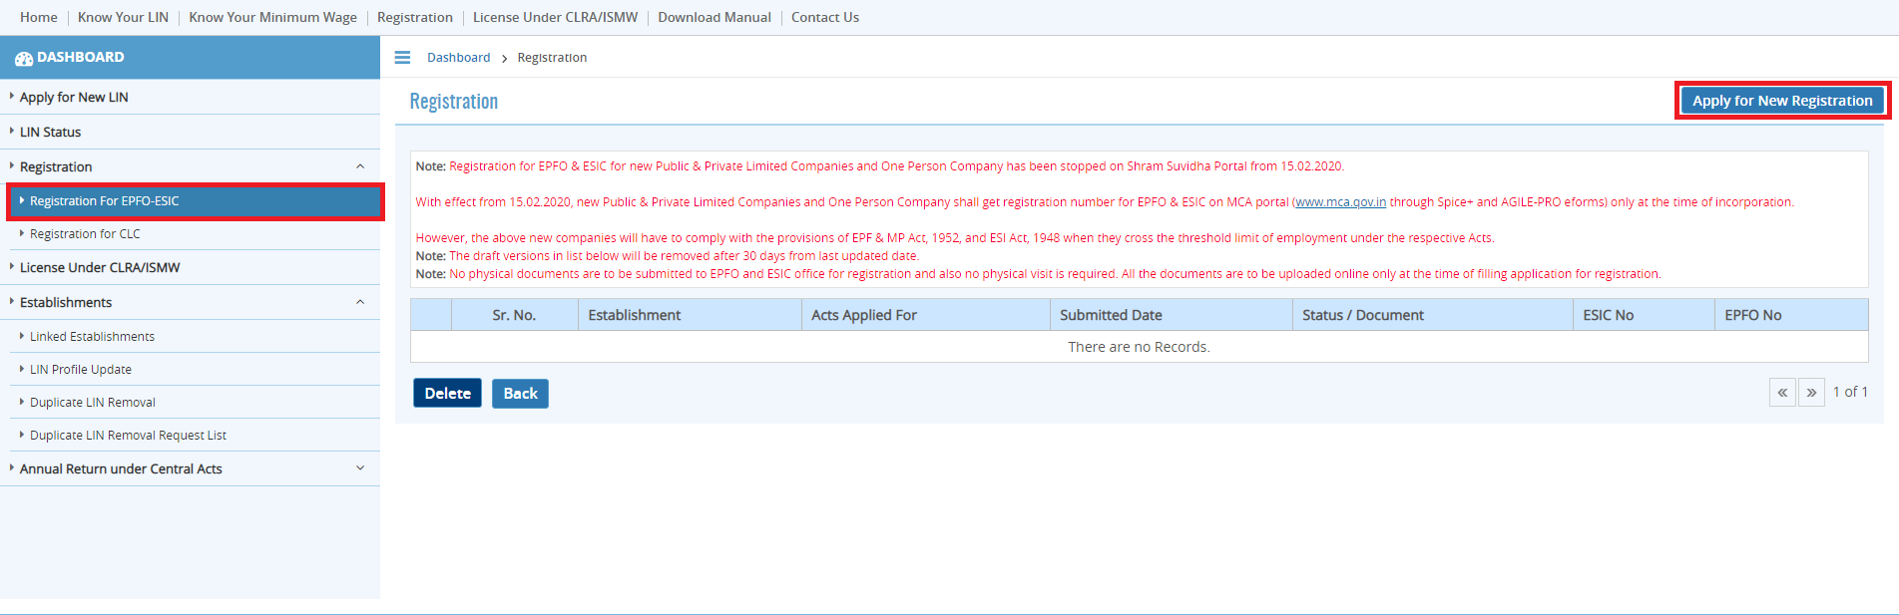Open Apply for New LIN in sidebar

[74, 98]
